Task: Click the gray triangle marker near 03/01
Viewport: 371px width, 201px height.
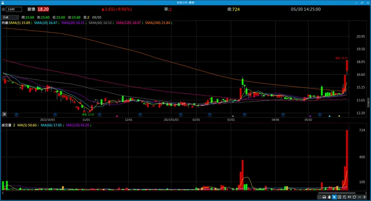Action: point(233,116)
